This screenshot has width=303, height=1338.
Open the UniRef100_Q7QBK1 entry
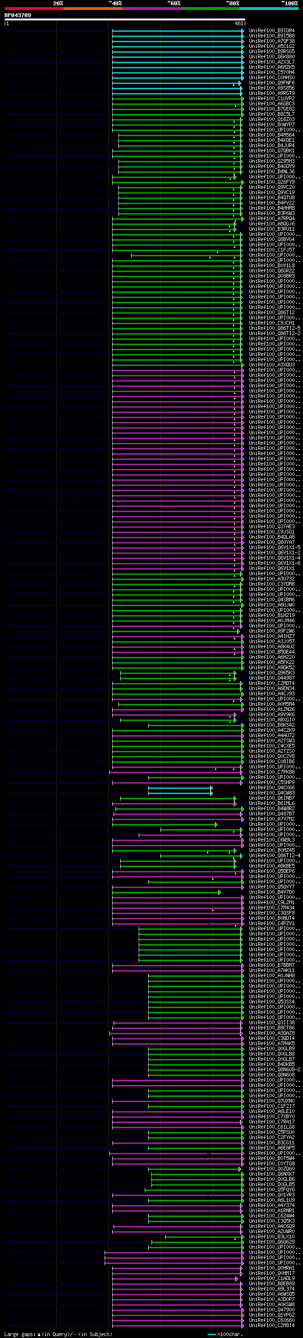click(x=271, y=150)
